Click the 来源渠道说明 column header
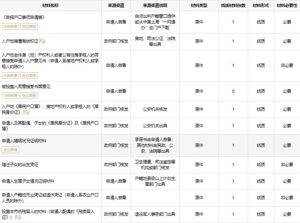The height and width of the screenshot is (223, 300). point(155,5)
